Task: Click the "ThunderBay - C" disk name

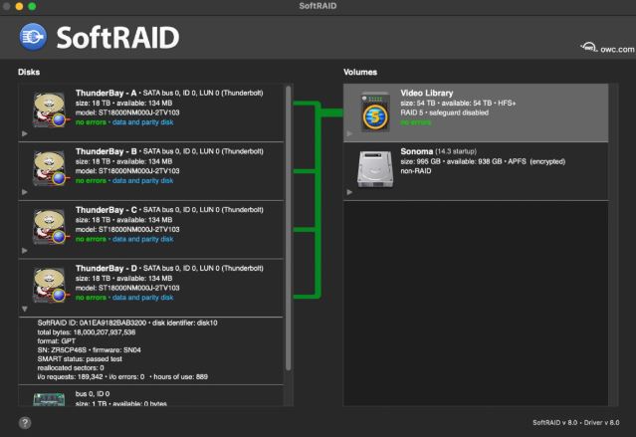Action: point(106,210)
